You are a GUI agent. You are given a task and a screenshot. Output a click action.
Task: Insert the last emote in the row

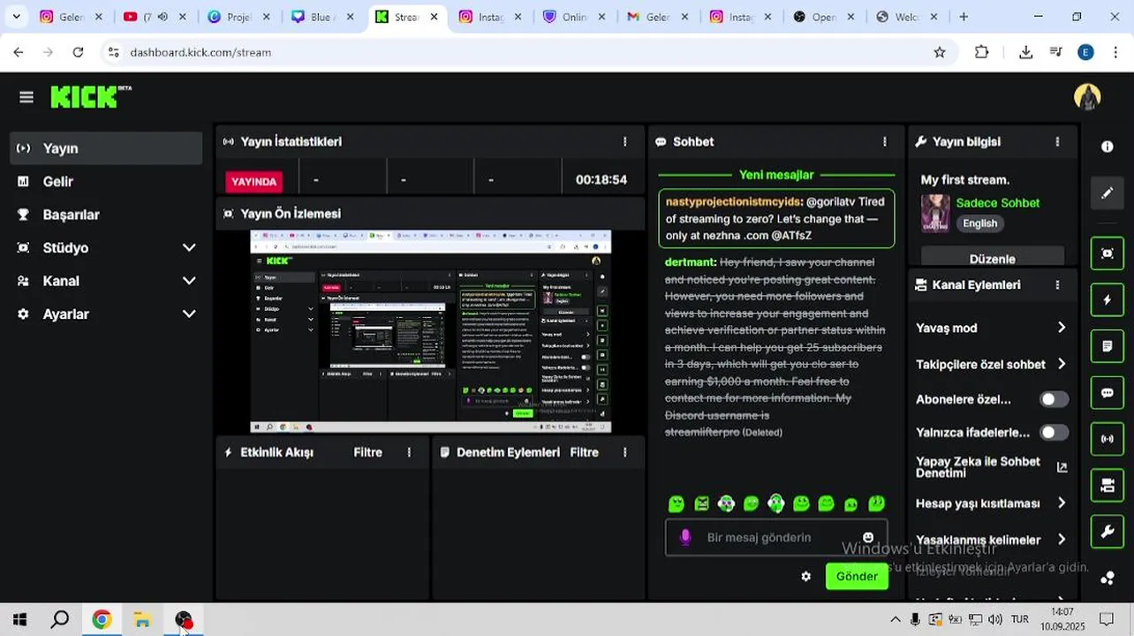point(876,503)
